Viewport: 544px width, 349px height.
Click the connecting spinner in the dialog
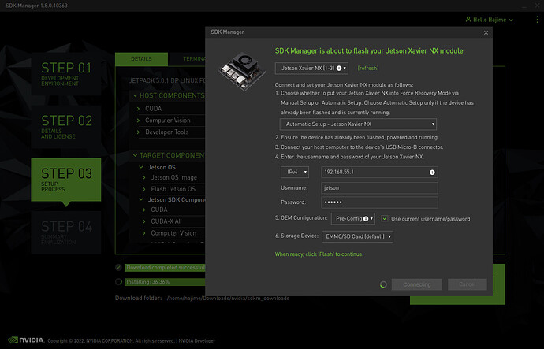(x=383, y=284)
